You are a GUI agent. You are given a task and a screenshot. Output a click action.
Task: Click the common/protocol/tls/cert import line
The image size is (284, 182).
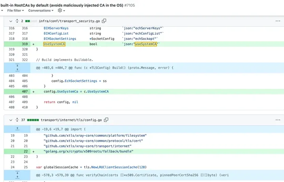[93, 141]
